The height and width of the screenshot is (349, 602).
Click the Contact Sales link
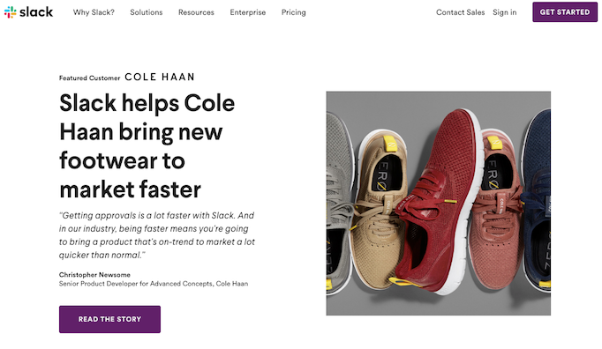(461, 12)
